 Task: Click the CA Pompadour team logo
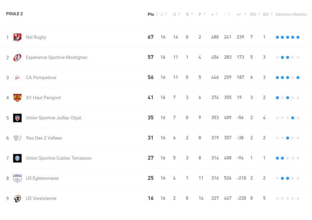17,77
